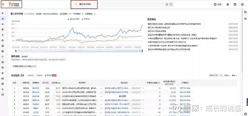Open the user profile icon
248x116 pixels.
[242, 4]
